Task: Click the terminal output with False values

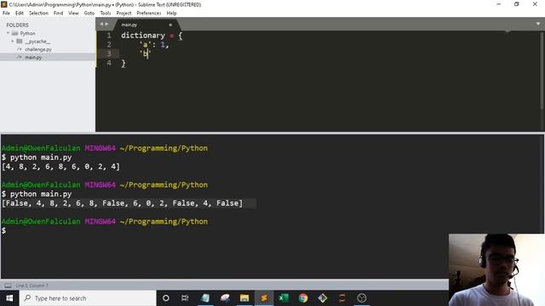Action: pyautogui.click(x=123, y=203)
